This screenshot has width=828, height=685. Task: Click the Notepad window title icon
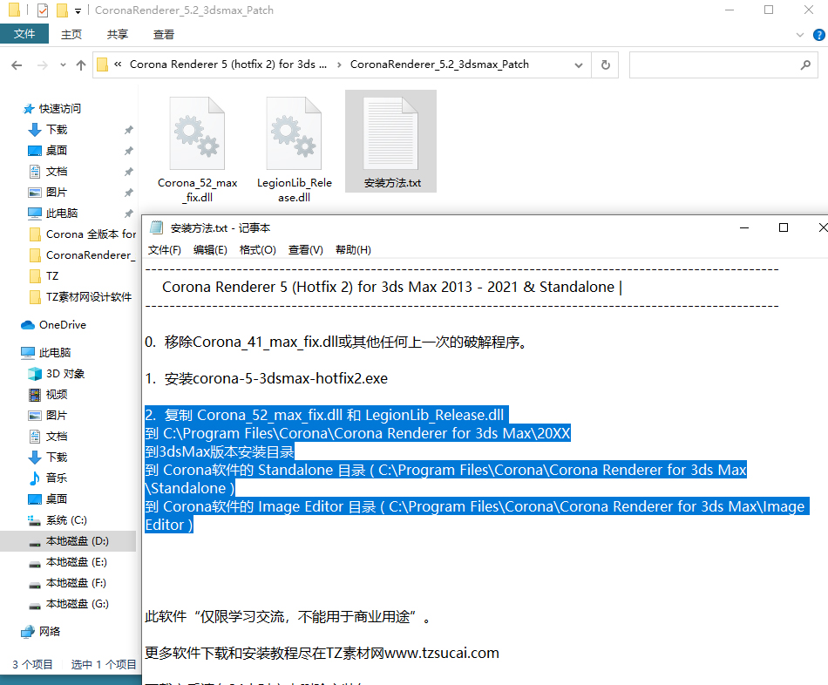[156, 227]
